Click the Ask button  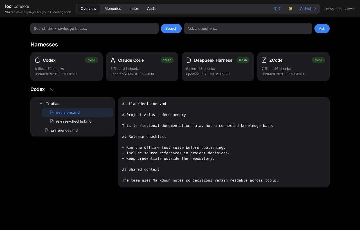point(322,28)
